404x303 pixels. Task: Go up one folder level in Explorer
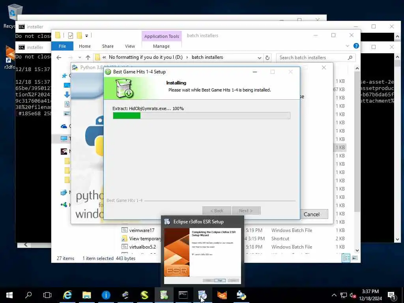(88, 58)
